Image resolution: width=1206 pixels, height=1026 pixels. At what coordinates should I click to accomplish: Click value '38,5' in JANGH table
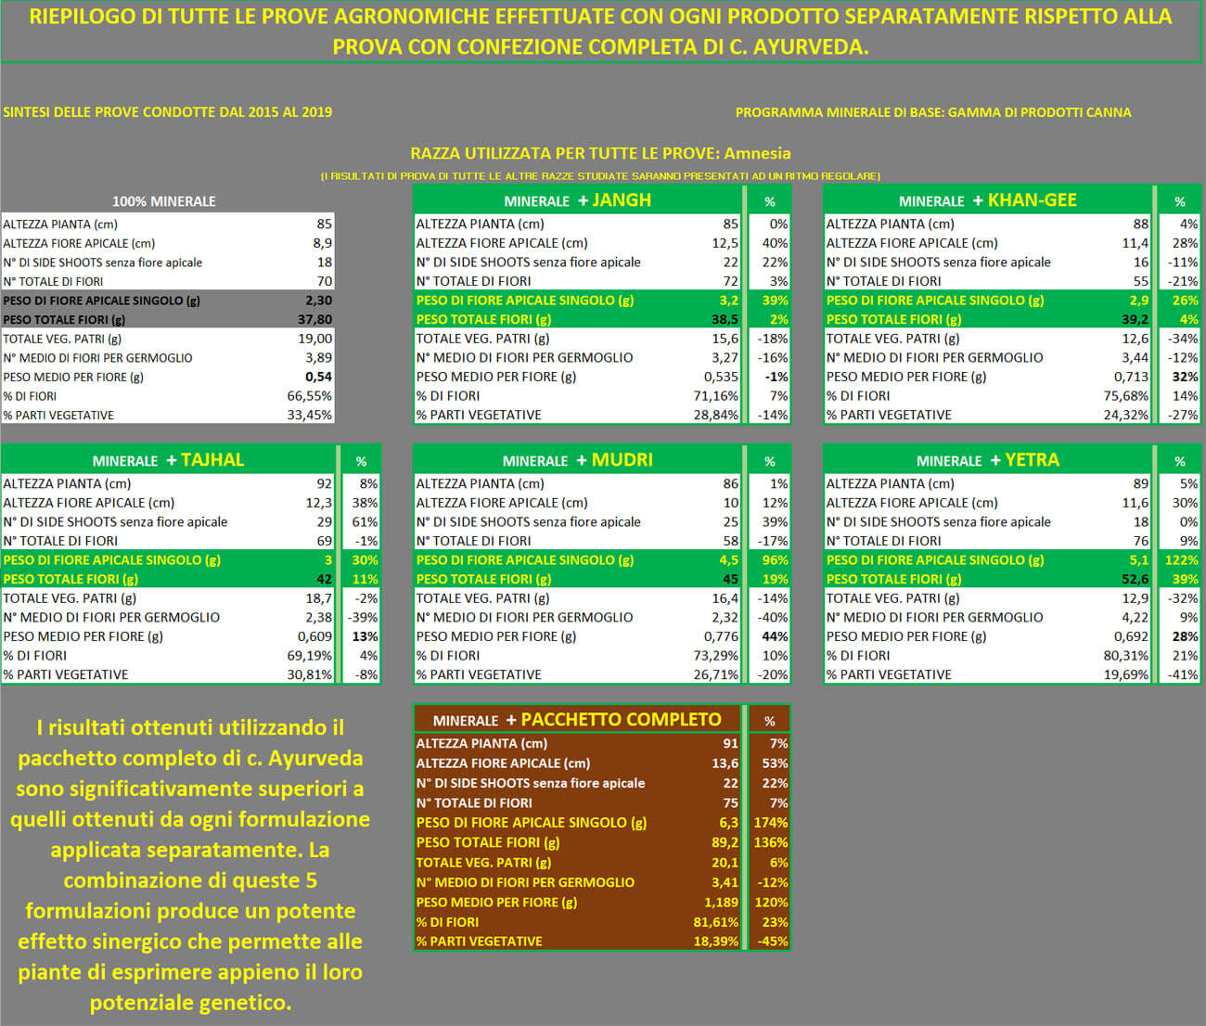pos(725,319)
